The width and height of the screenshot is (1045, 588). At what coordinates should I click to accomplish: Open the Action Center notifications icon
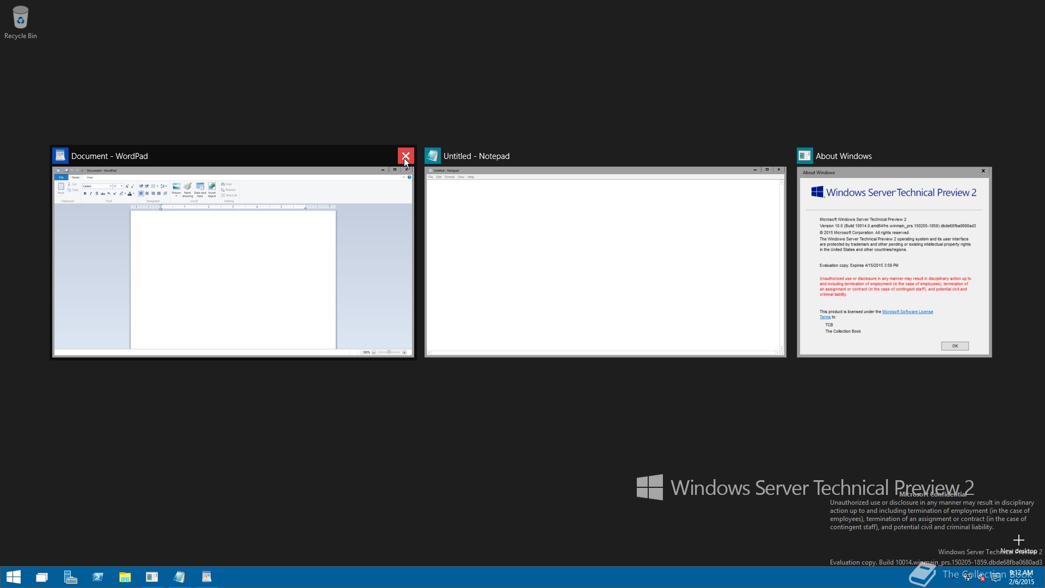[996, 578]
